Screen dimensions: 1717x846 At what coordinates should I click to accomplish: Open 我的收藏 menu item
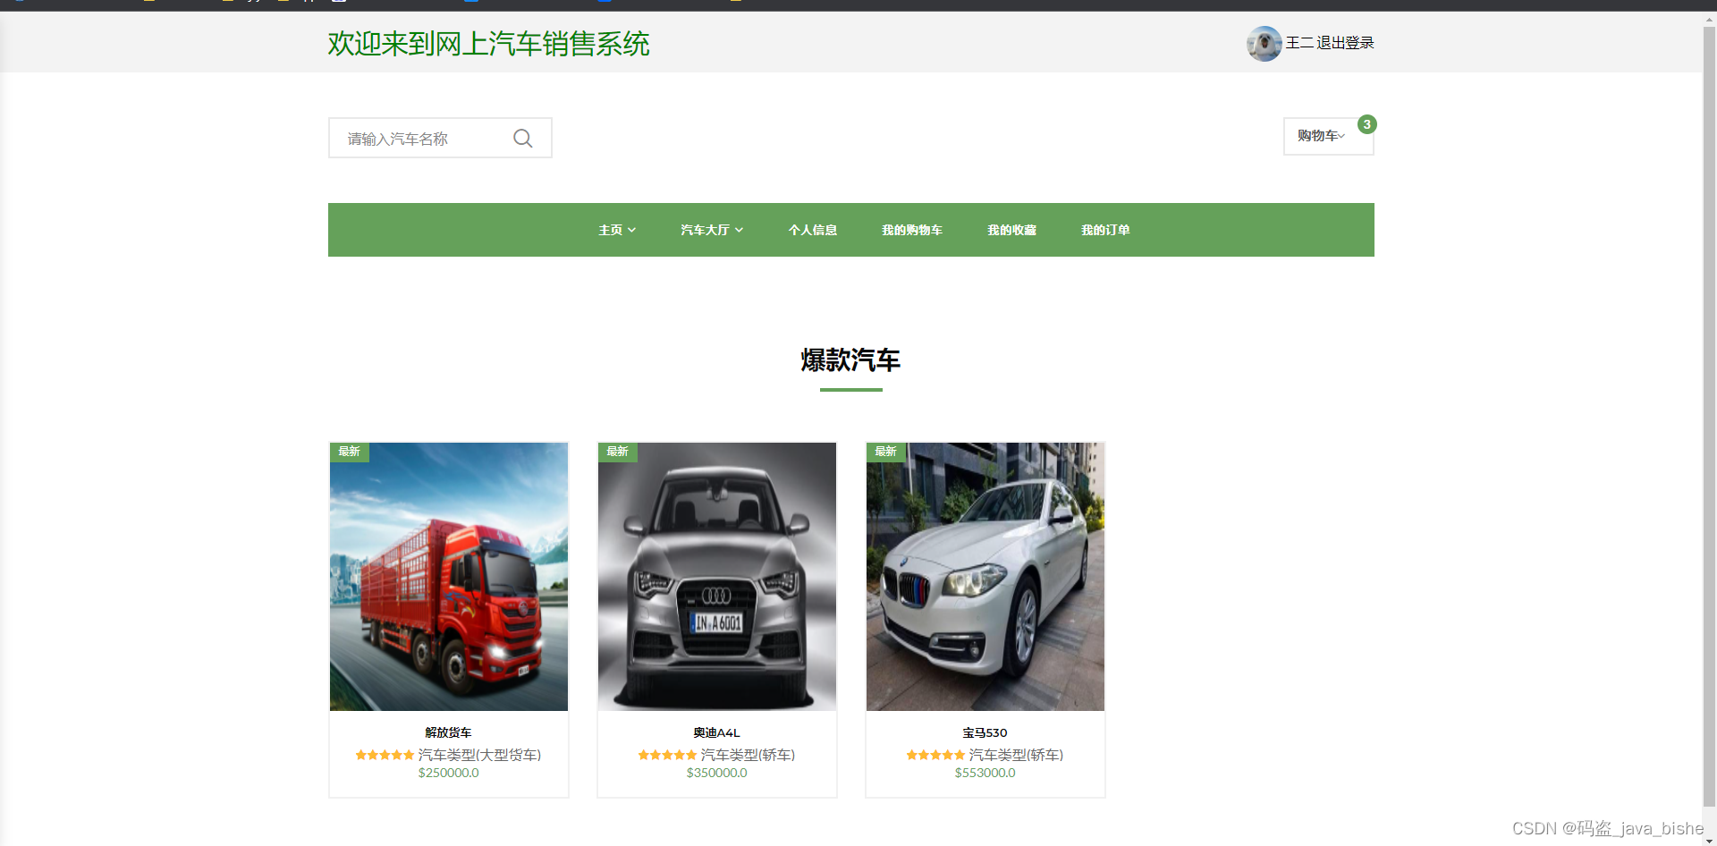(1011, 230)
